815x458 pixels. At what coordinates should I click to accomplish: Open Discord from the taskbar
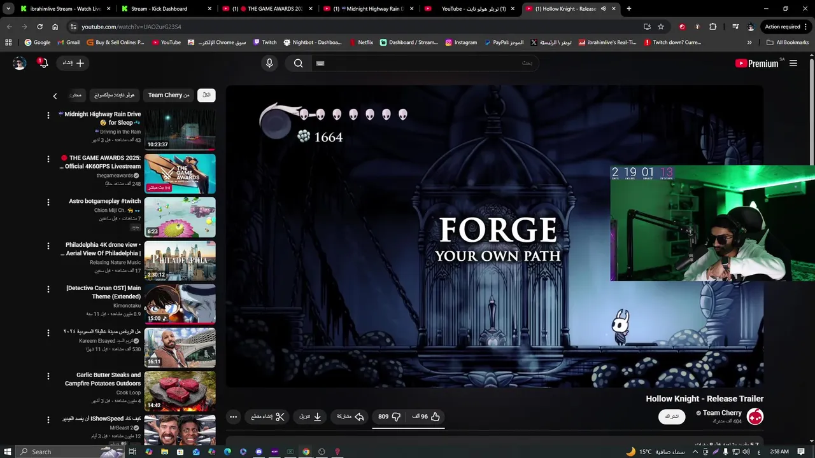[x=259, y=452]
